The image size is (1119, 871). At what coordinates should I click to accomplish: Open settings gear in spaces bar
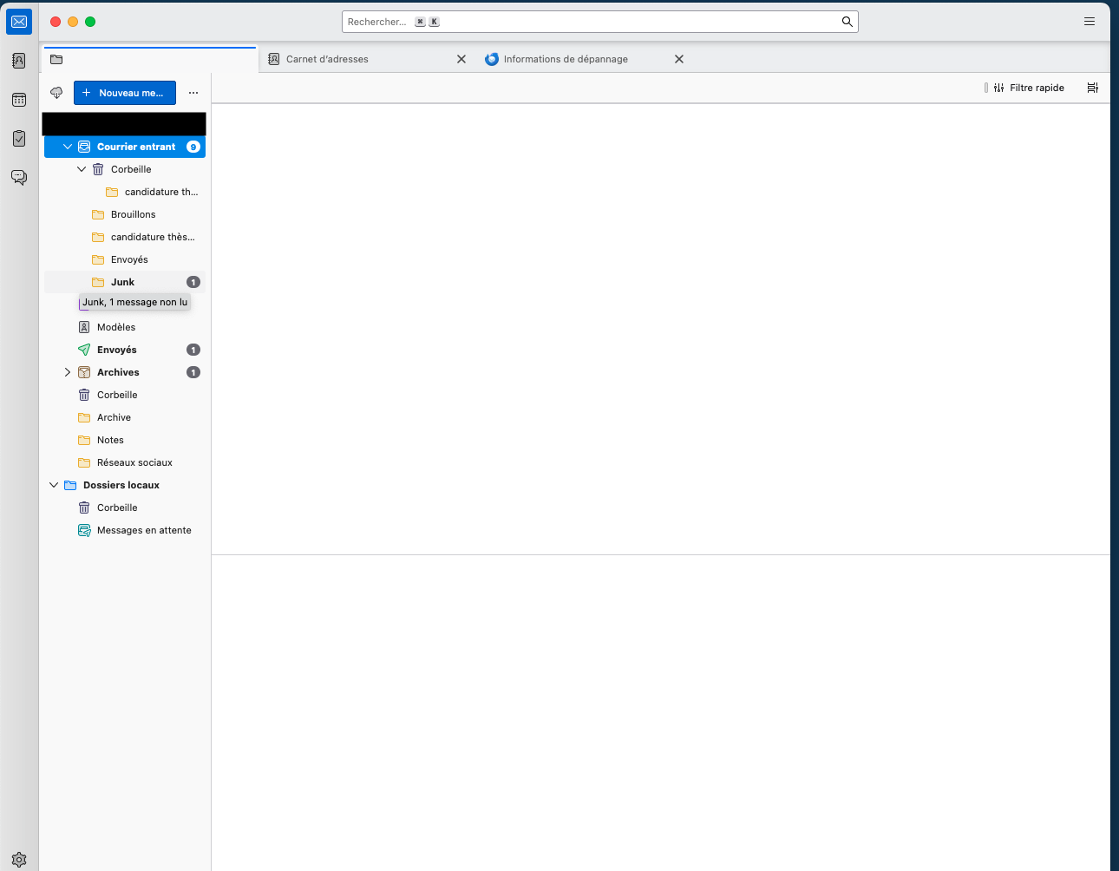click(x=19, y=860)
